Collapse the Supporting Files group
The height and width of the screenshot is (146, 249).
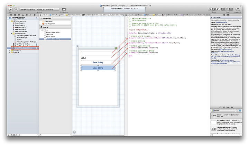pos(12,34)
